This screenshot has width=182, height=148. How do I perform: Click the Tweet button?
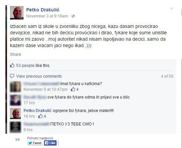35,143
